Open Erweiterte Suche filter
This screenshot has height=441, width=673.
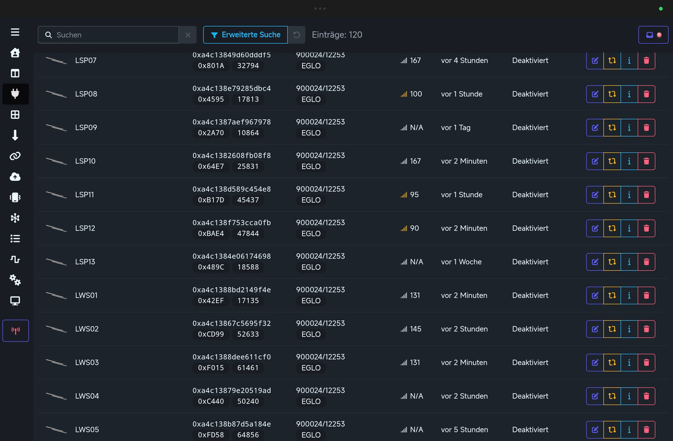[x=246, y=35]
